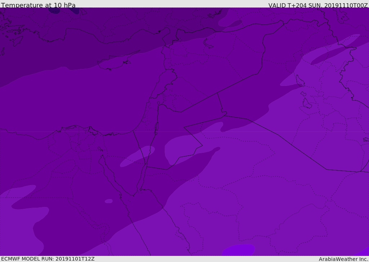Click the 'Temperature at 10 hPa' title text
This screenshot has height=262, width=369.
(38, 5)
